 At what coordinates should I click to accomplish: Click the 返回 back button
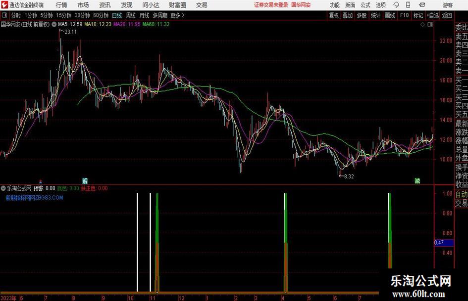447,15
